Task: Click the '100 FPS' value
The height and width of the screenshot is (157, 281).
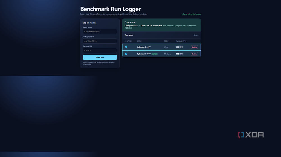Action: coord(179,47)
